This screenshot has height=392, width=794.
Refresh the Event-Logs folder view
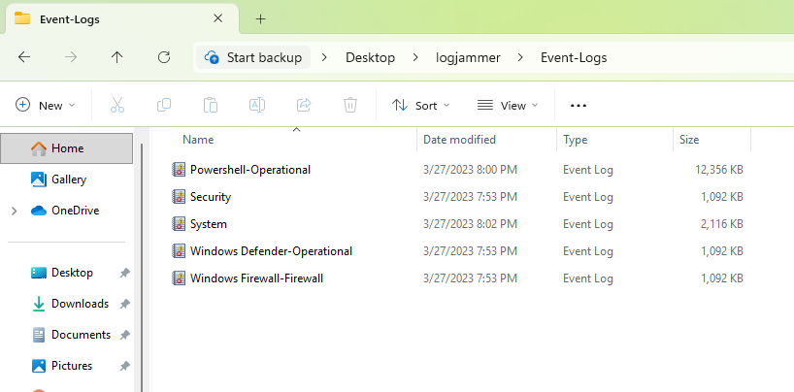(164, 57)
